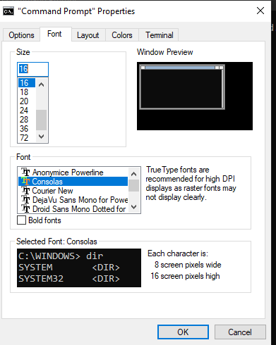276x345 pixels.
Task: Select DejaVu Sans Mono for Powerline font
Action: (x=73, y=200)
